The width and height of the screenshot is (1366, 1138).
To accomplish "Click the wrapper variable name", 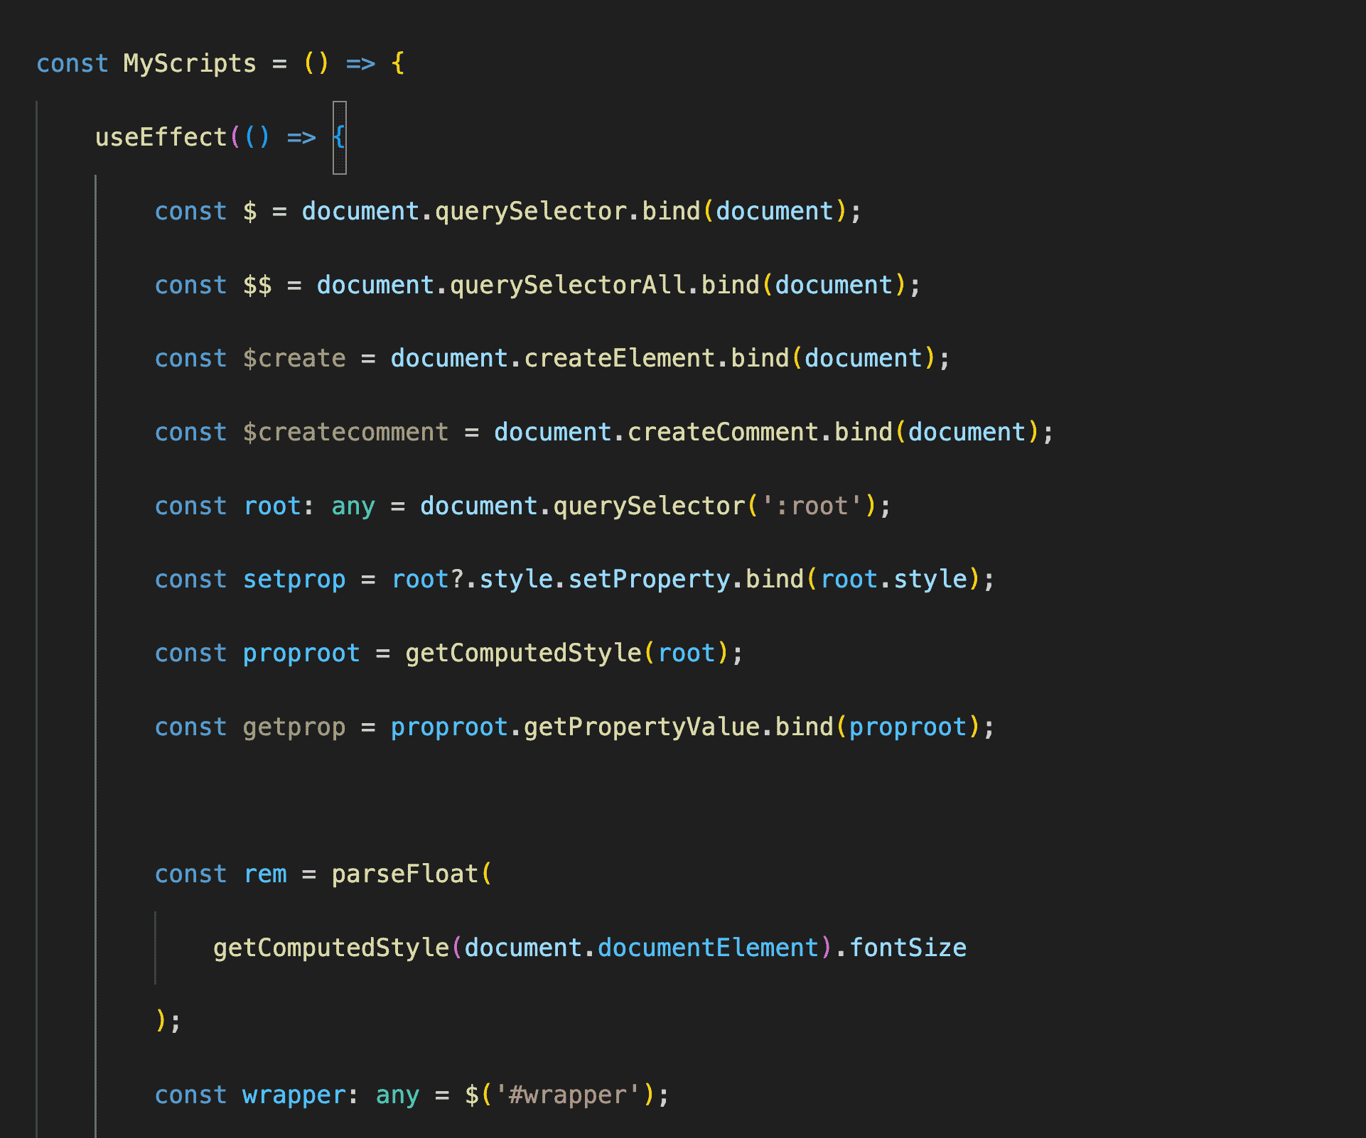I will [294, 1095].
